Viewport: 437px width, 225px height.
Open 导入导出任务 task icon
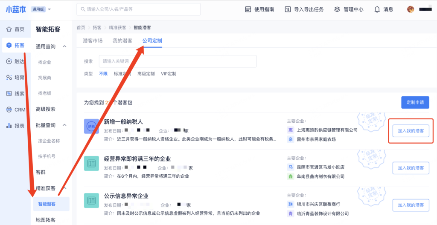[288, 9]
